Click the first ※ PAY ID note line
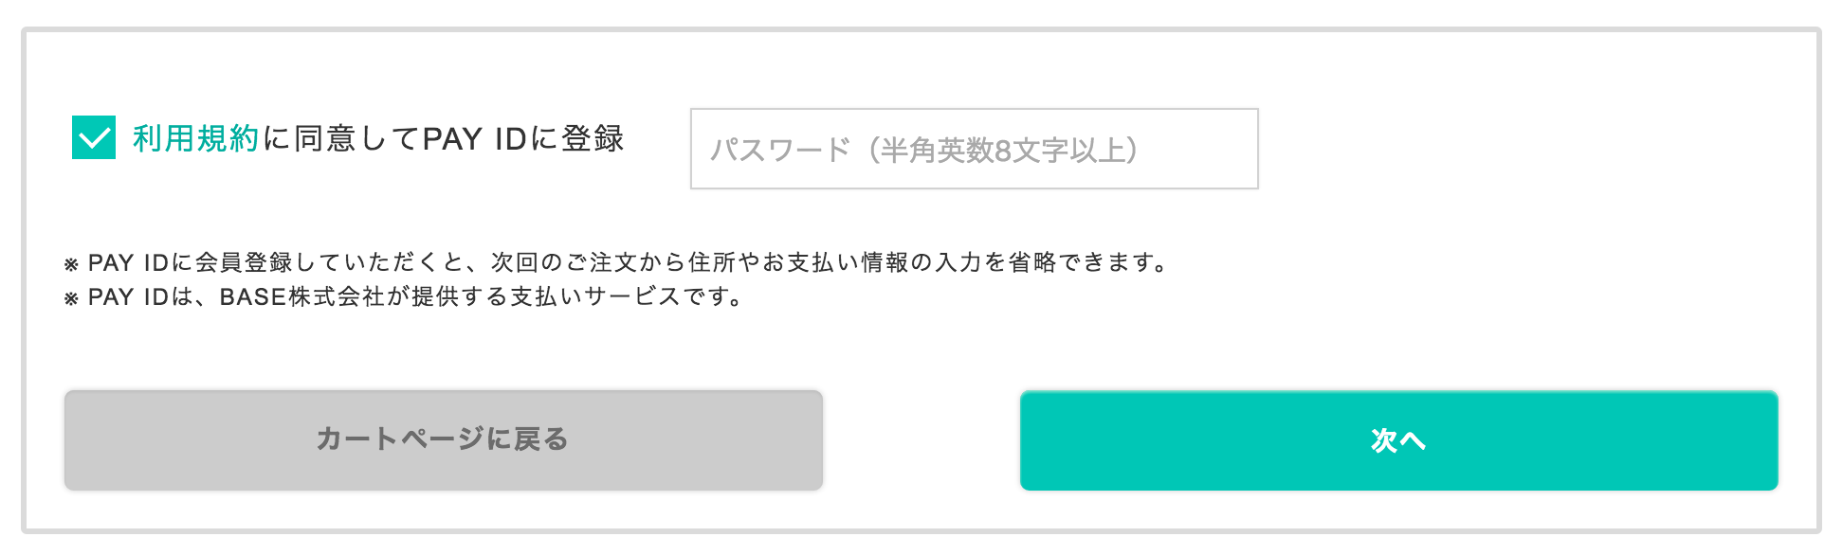Viewport: 1843px width, 555px height. [x=616, y=262]
